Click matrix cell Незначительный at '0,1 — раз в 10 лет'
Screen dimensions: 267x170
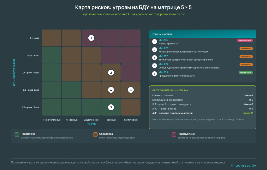click(52, 107)
